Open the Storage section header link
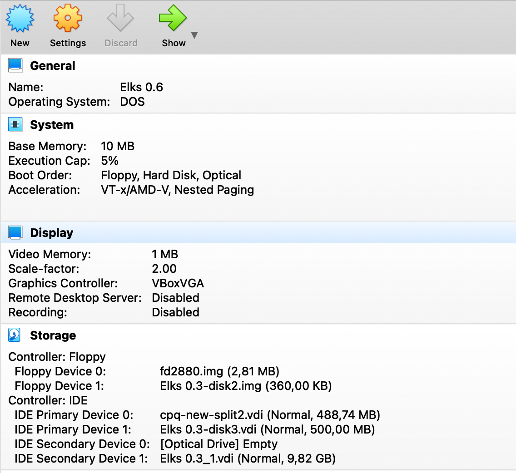 53,335
